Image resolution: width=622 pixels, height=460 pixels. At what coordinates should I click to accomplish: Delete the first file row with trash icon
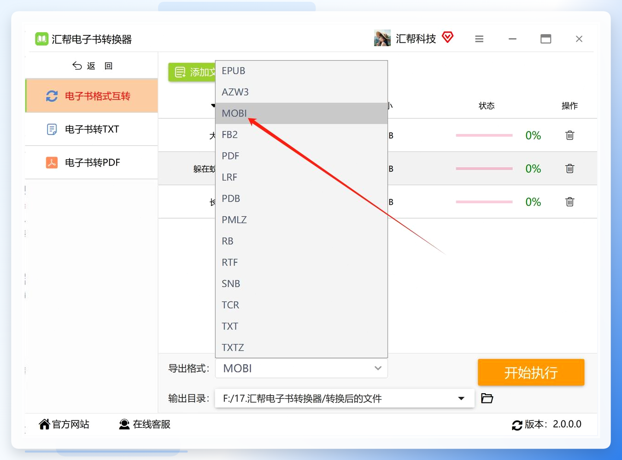570,135
